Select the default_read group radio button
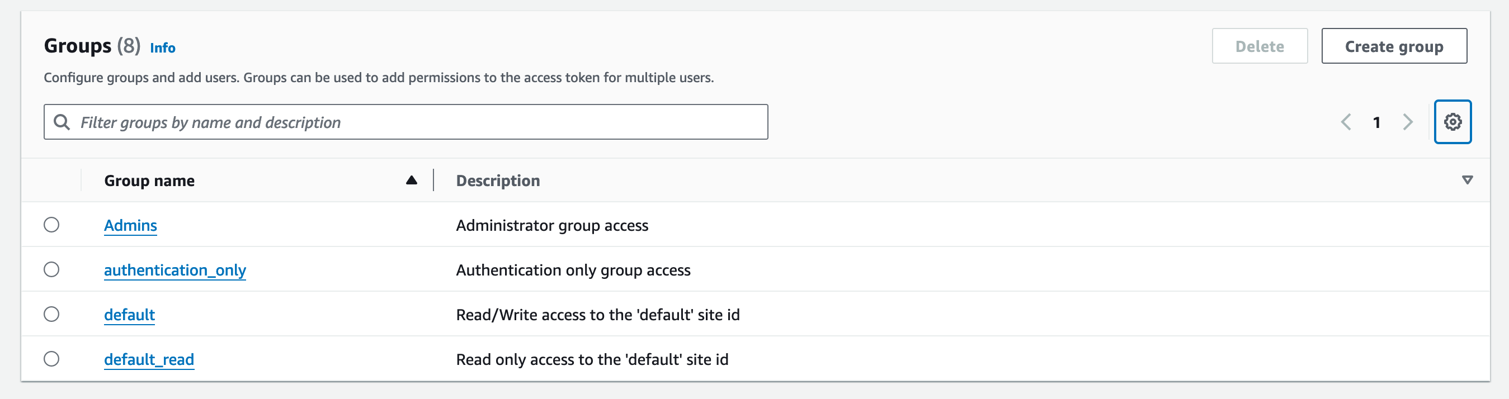1509x399 pixels. click(x=51, y=359)
